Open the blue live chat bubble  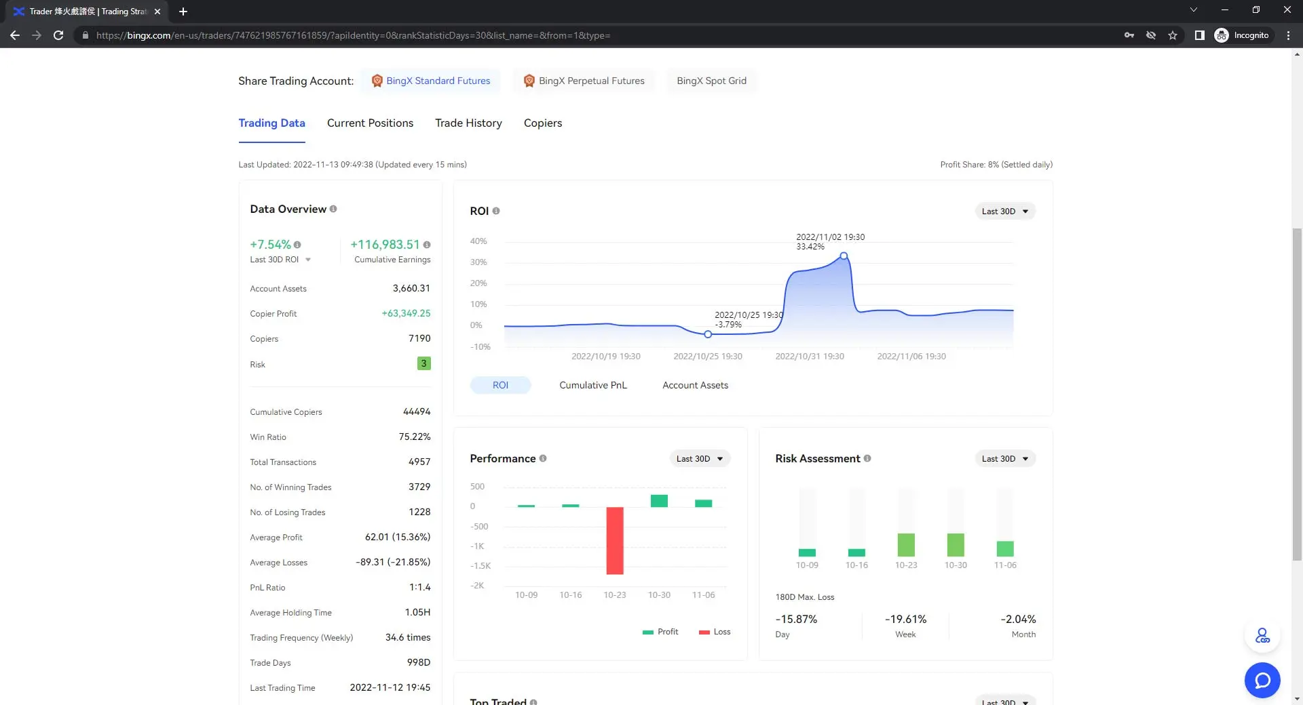(1262, 680)
